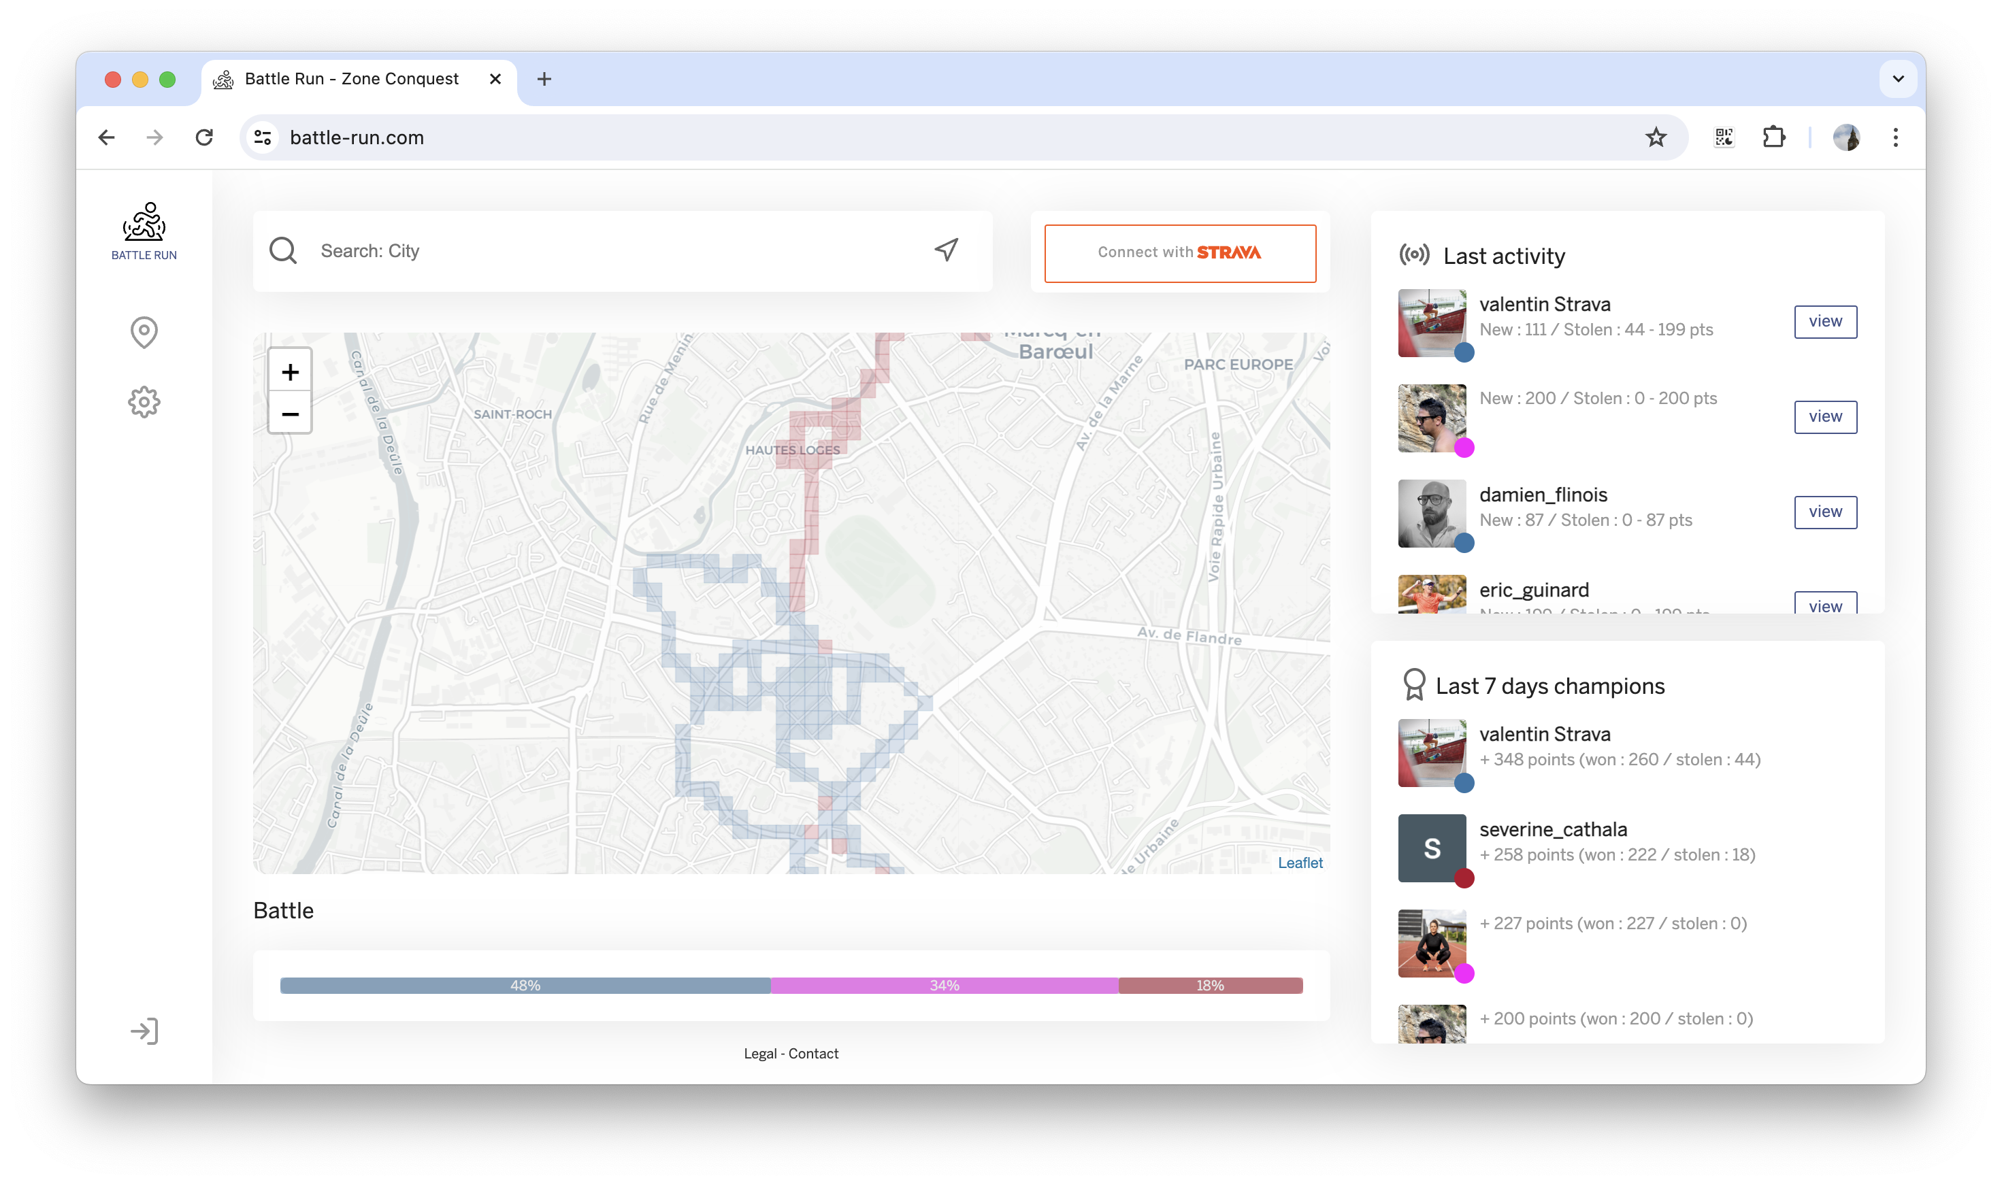The height and width of the screenshot is (1185, 2002).
Task: Click damien_flinois avatar thumbnail
Action: pos(1432,513)
